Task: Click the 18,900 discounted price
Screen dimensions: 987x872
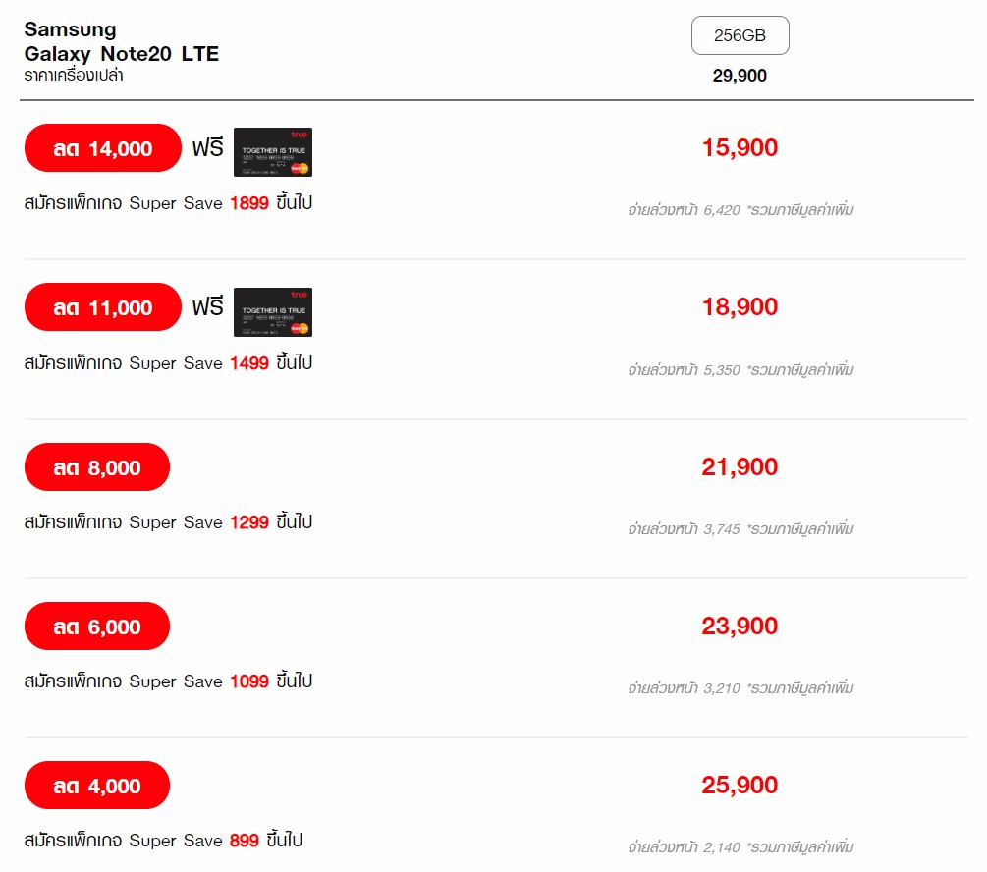Action: point(740,307)
